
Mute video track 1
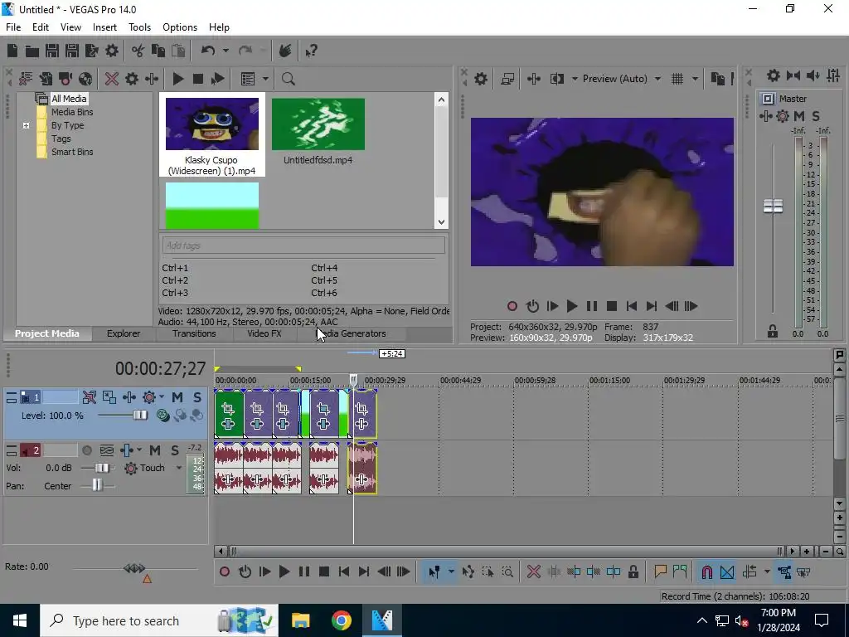pyautogui.click(x=177, y=397)
